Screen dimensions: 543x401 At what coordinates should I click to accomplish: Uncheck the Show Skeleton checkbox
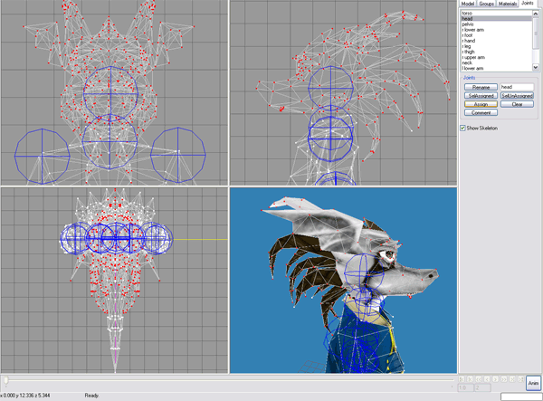(x=462, y=129)
